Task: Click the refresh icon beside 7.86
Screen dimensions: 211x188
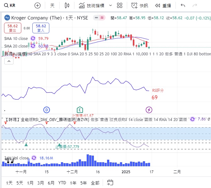Action: (x=192, y=119)
